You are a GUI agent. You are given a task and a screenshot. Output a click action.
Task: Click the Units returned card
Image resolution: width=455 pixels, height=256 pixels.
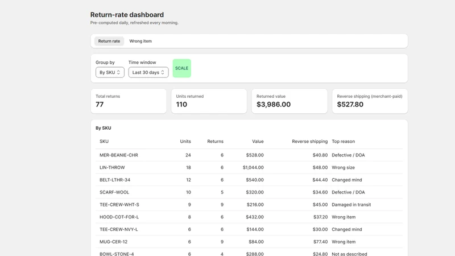209,101
